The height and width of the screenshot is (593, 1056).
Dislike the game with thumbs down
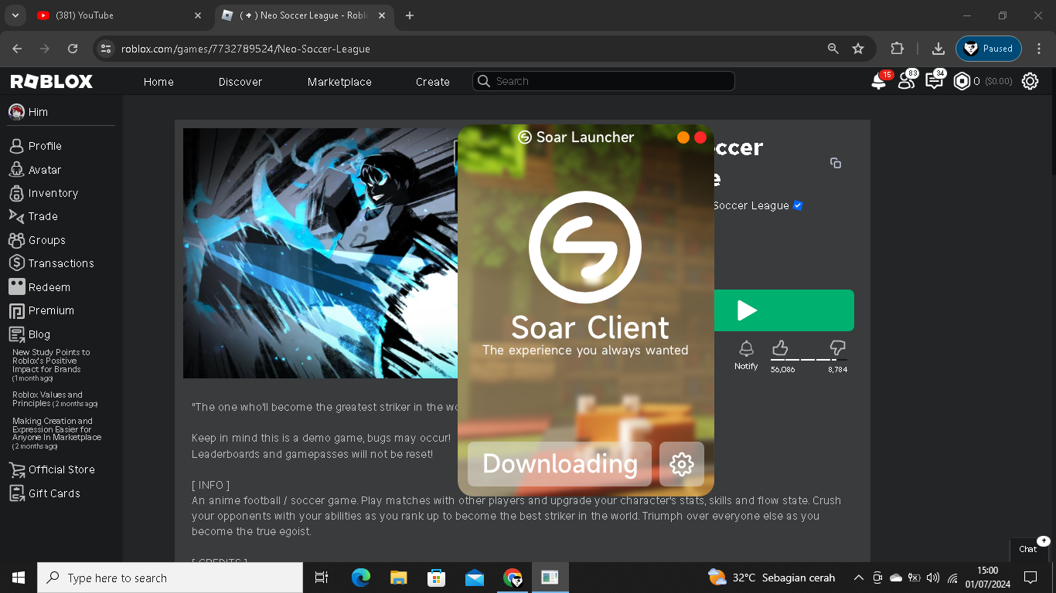[x=837, y=348]
